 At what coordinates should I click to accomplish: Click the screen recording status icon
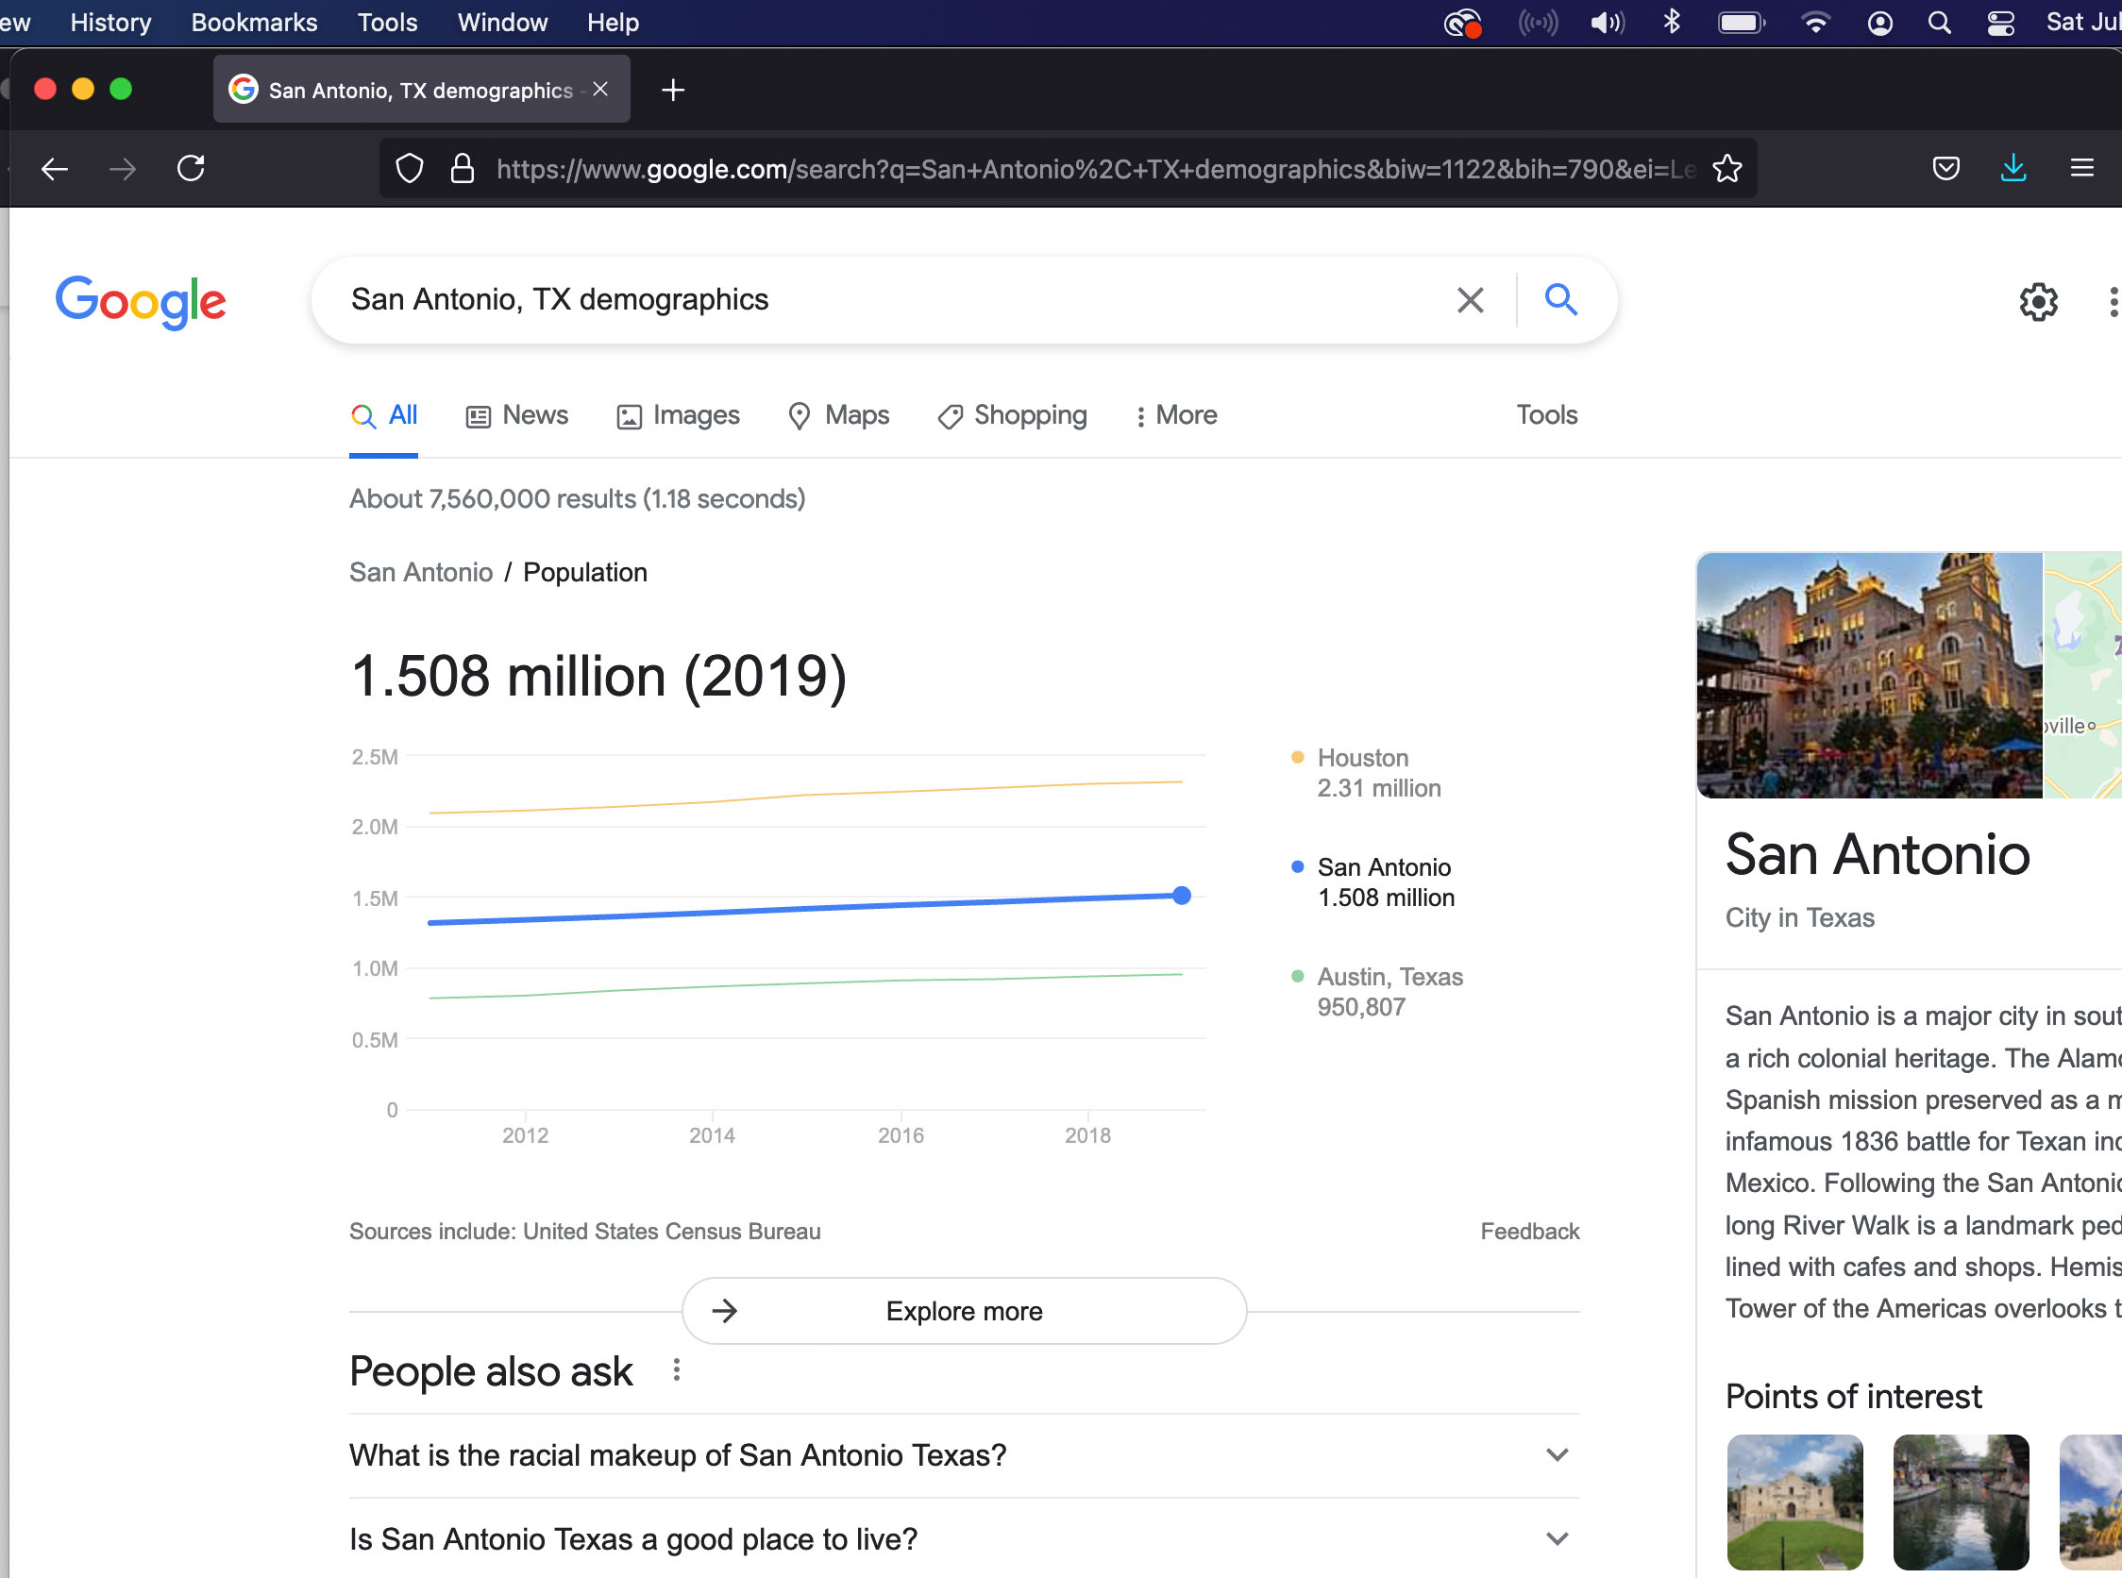pyautogui.click(x=1463, y=23)
